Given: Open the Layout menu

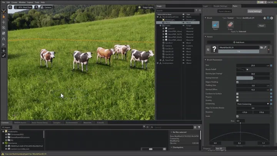Looking at the screenshot, I should tap(30, 2).
